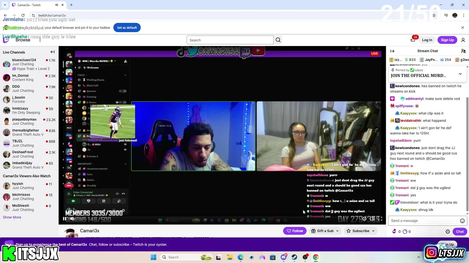The image size is (469, 263).
Task: Click the purple Sign Up button in header
Action: click(x=447, y=40)
